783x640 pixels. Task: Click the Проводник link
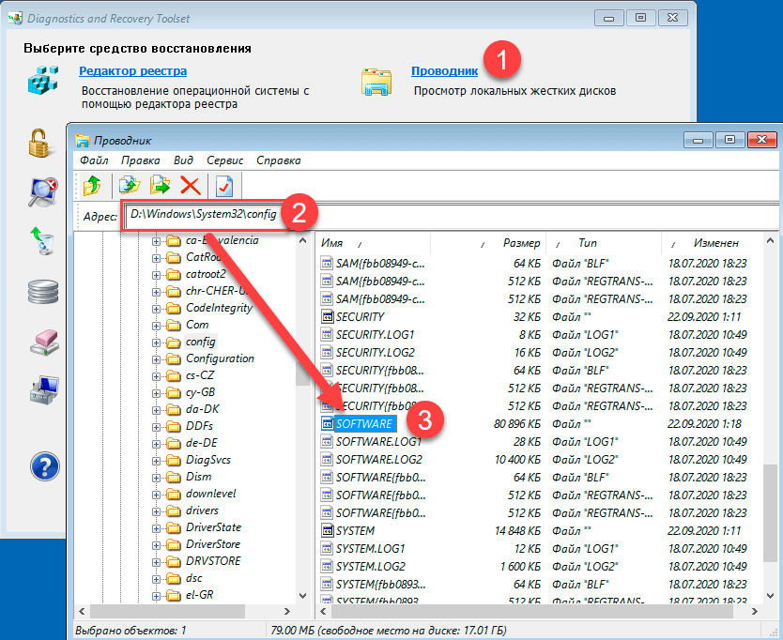click(444, 70)
